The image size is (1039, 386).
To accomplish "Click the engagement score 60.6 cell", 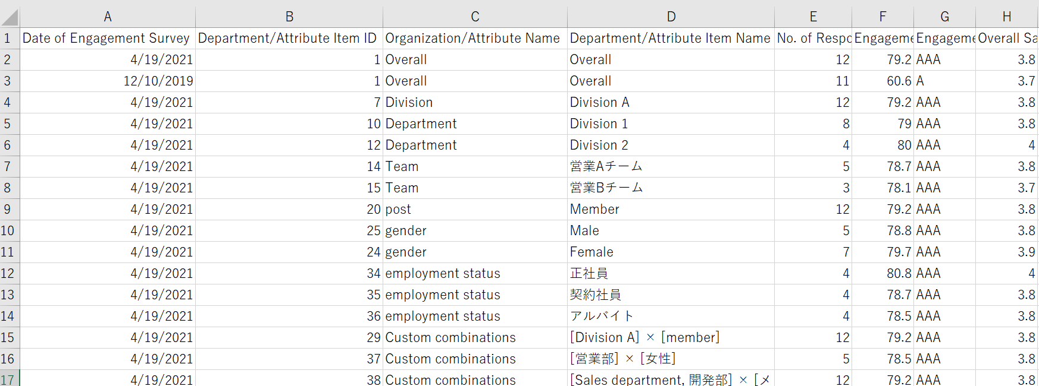I will pos(882,81).
